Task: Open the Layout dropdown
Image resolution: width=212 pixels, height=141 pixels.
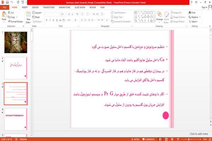Action: click(37, 13)
